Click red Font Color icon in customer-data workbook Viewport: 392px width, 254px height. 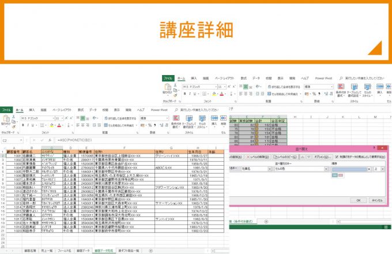(x=59, y=125)
